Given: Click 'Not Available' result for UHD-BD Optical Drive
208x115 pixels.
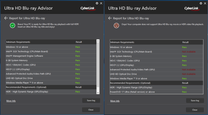Looking at the screenshot, I should click(189, 74).
